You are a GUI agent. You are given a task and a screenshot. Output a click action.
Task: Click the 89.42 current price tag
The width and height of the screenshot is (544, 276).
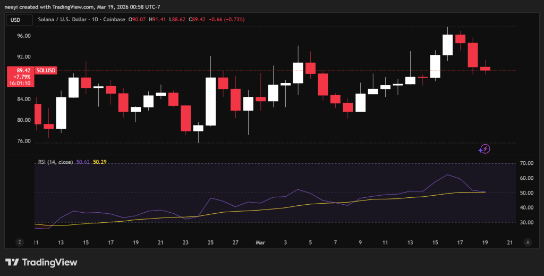click(22, 70)
